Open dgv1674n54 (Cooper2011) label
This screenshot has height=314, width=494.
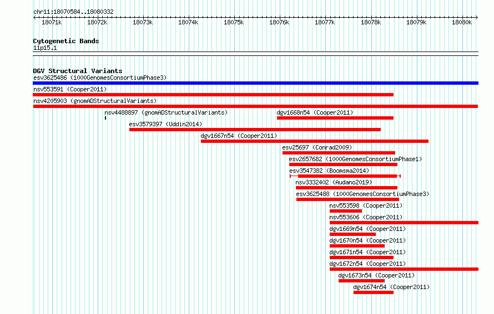tap(391, 287)
